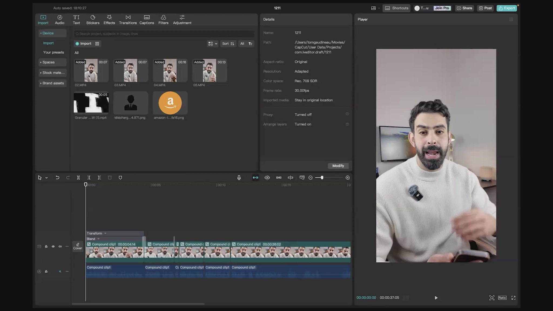
Task: Lock the audio track
Action: pyautogui.click(x=46, y=271)
